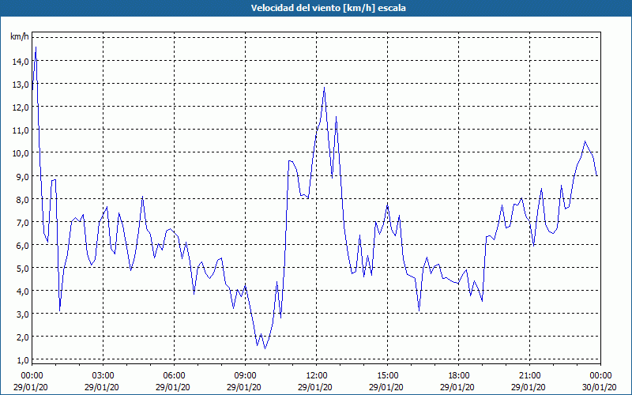The width and height of the screenshot is (632, 395).
Task: Select the "13,0" y-axis value
Action: (21, 85)
